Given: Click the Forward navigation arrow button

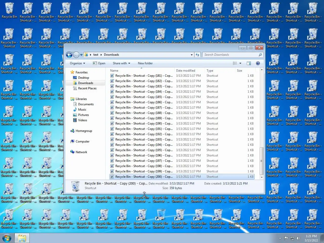Looking at the screenshot, I should pos(76,55).
